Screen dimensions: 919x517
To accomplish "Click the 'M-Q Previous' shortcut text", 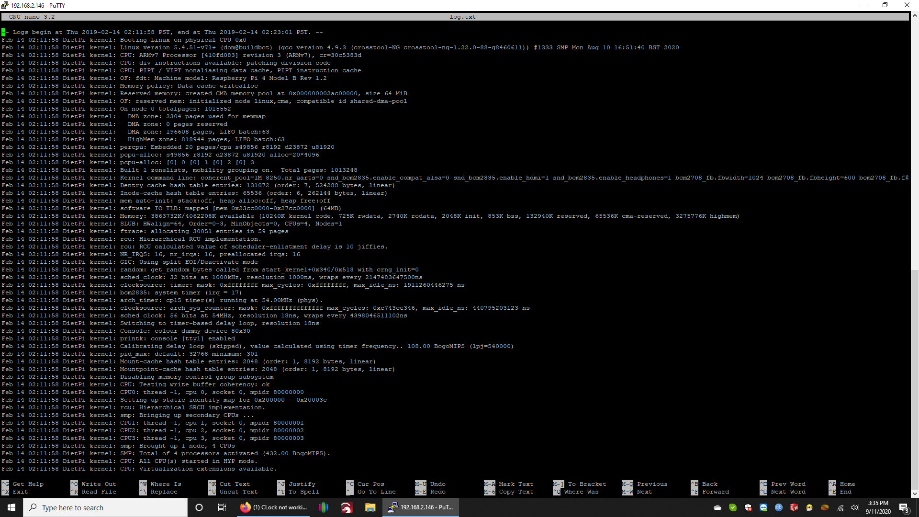I will tap(645, 484).
